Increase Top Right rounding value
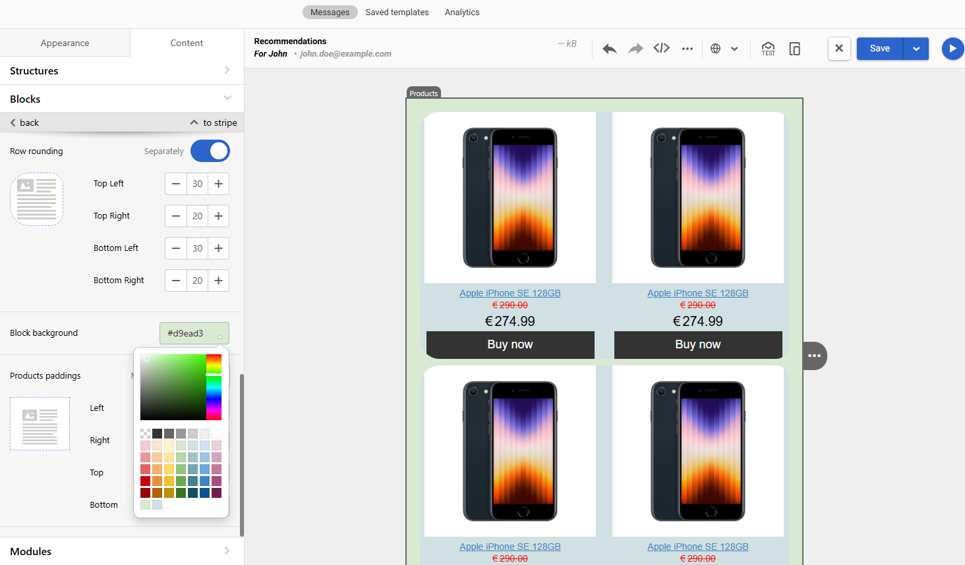The width and height of the screenshot is (965, 565). (219, 216)
